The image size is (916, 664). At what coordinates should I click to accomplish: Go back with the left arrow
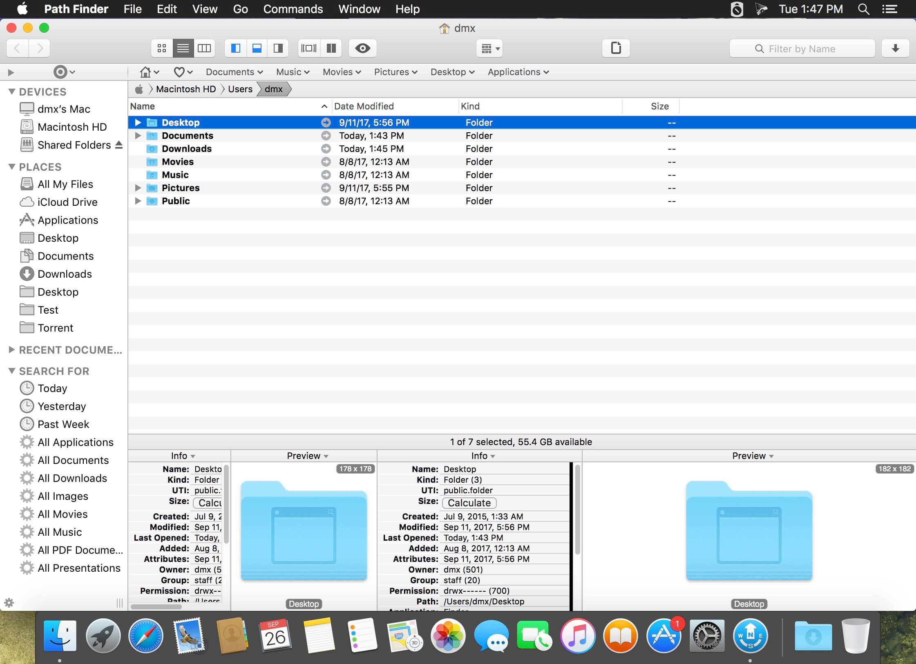coord(18,48)
